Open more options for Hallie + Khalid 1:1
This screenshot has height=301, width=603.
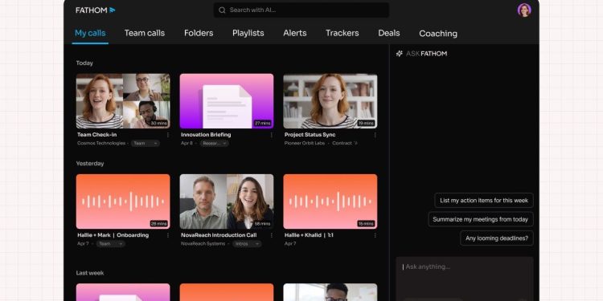[x=375, y=235]
